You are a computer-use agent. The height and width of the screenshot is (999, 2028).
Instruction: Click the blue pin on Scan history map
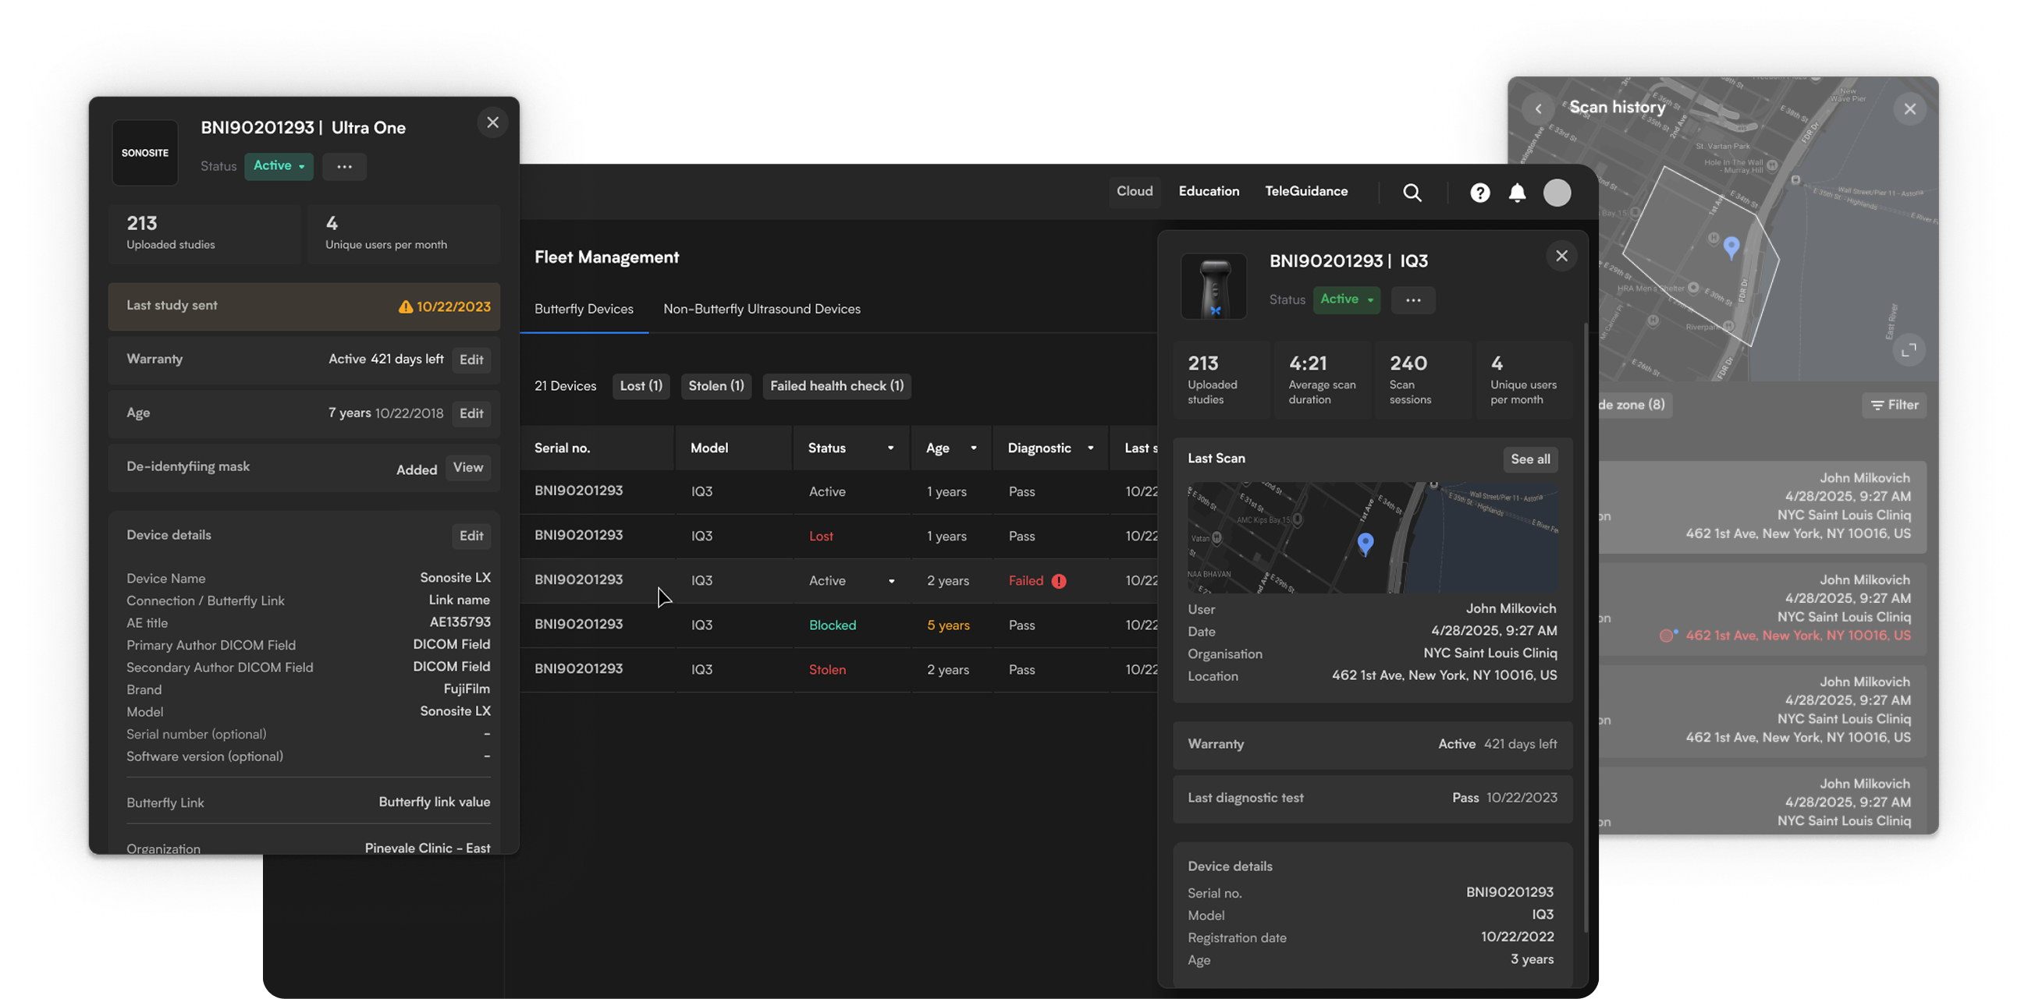(1731, 248)
